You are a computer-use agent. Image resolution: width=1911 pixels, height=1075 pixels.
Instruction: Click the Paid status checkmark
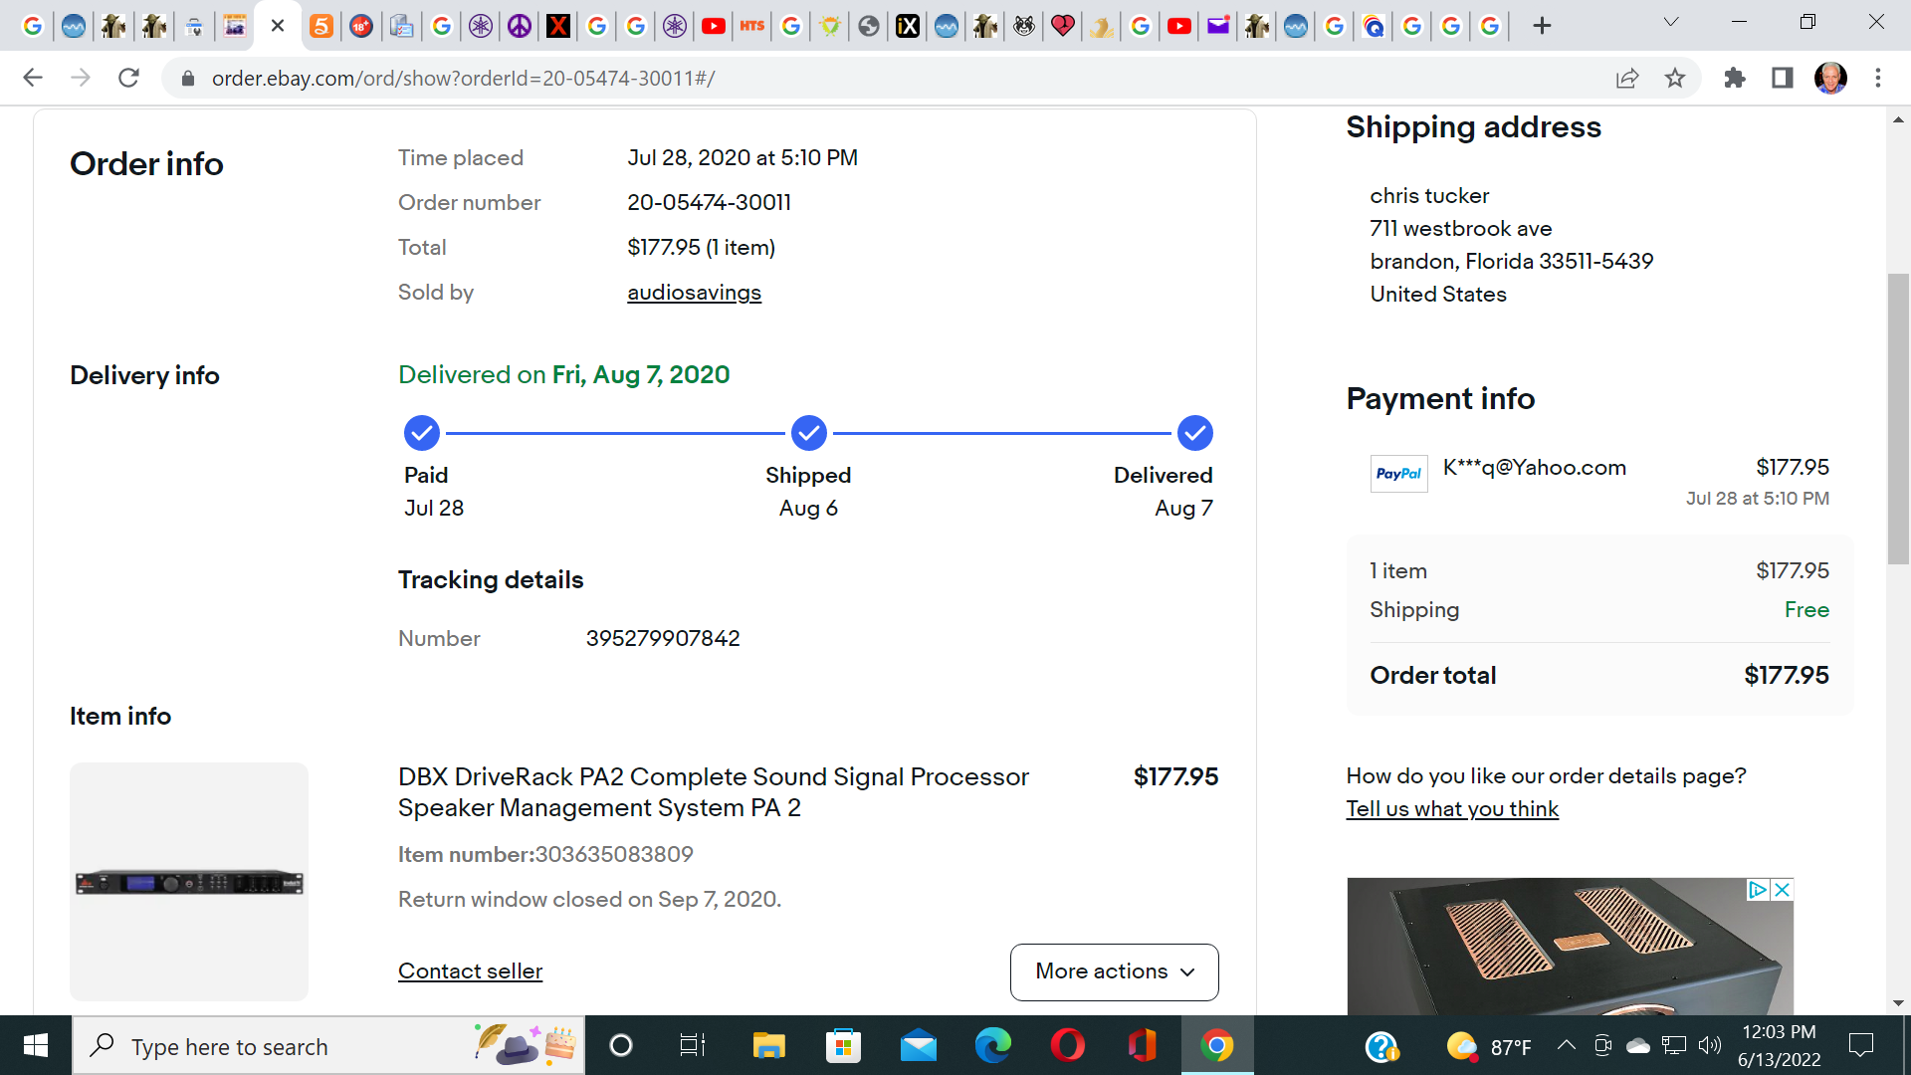(x=422, y=433)
